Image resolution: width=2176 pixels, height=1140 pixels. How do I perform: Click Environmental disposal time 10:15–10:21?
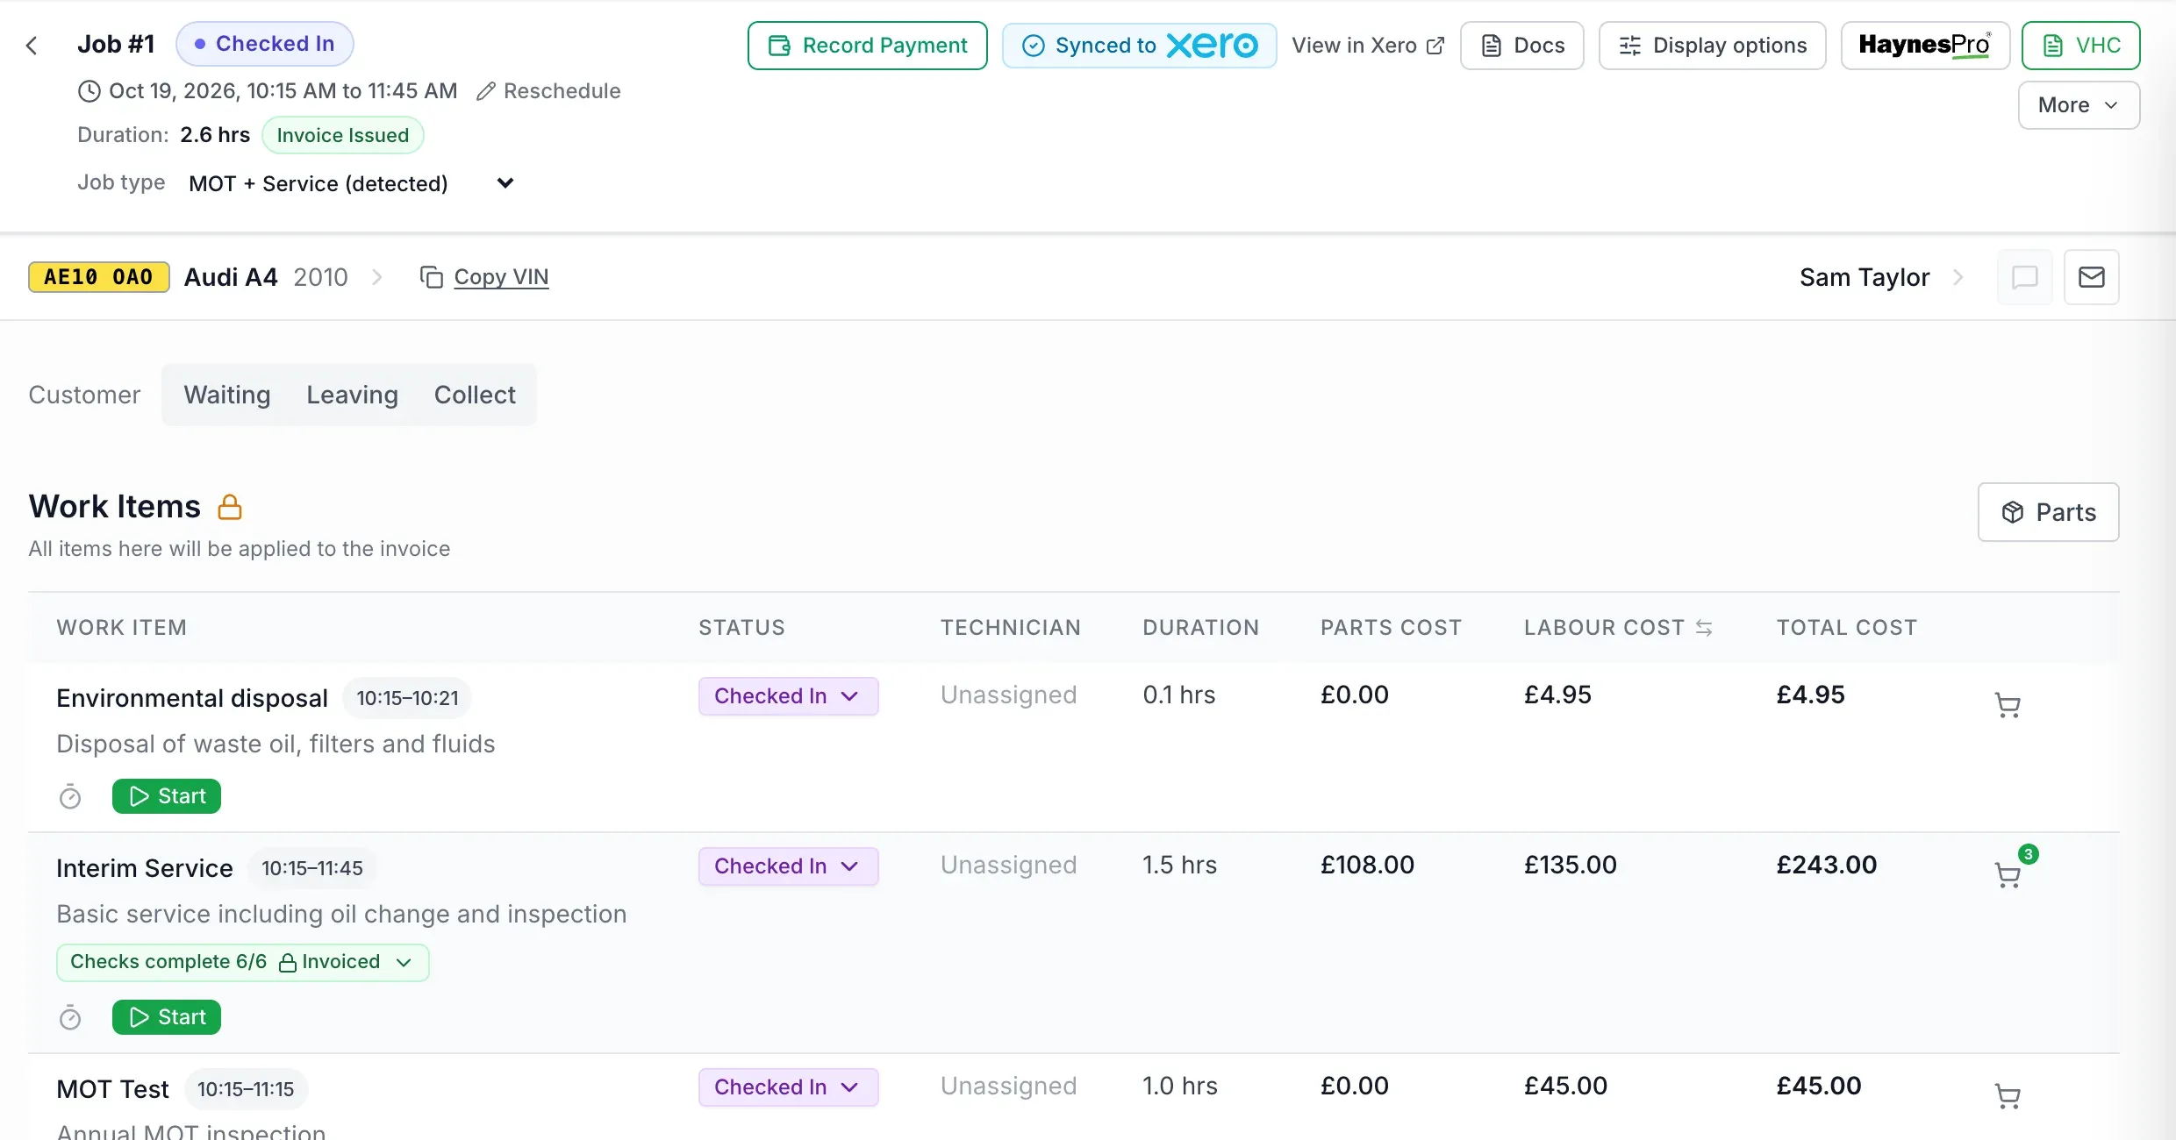[407, 698]
